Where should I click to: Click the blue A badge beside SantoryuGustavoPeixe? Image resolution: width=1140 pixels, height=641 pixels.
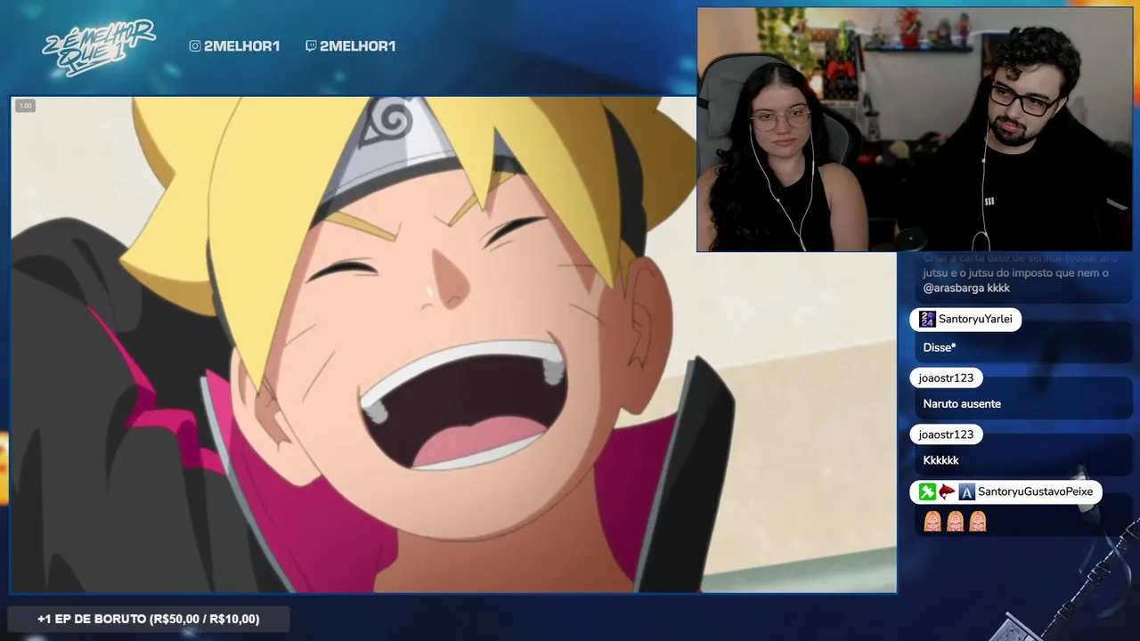pyautogui.click(x=966, y=492)
